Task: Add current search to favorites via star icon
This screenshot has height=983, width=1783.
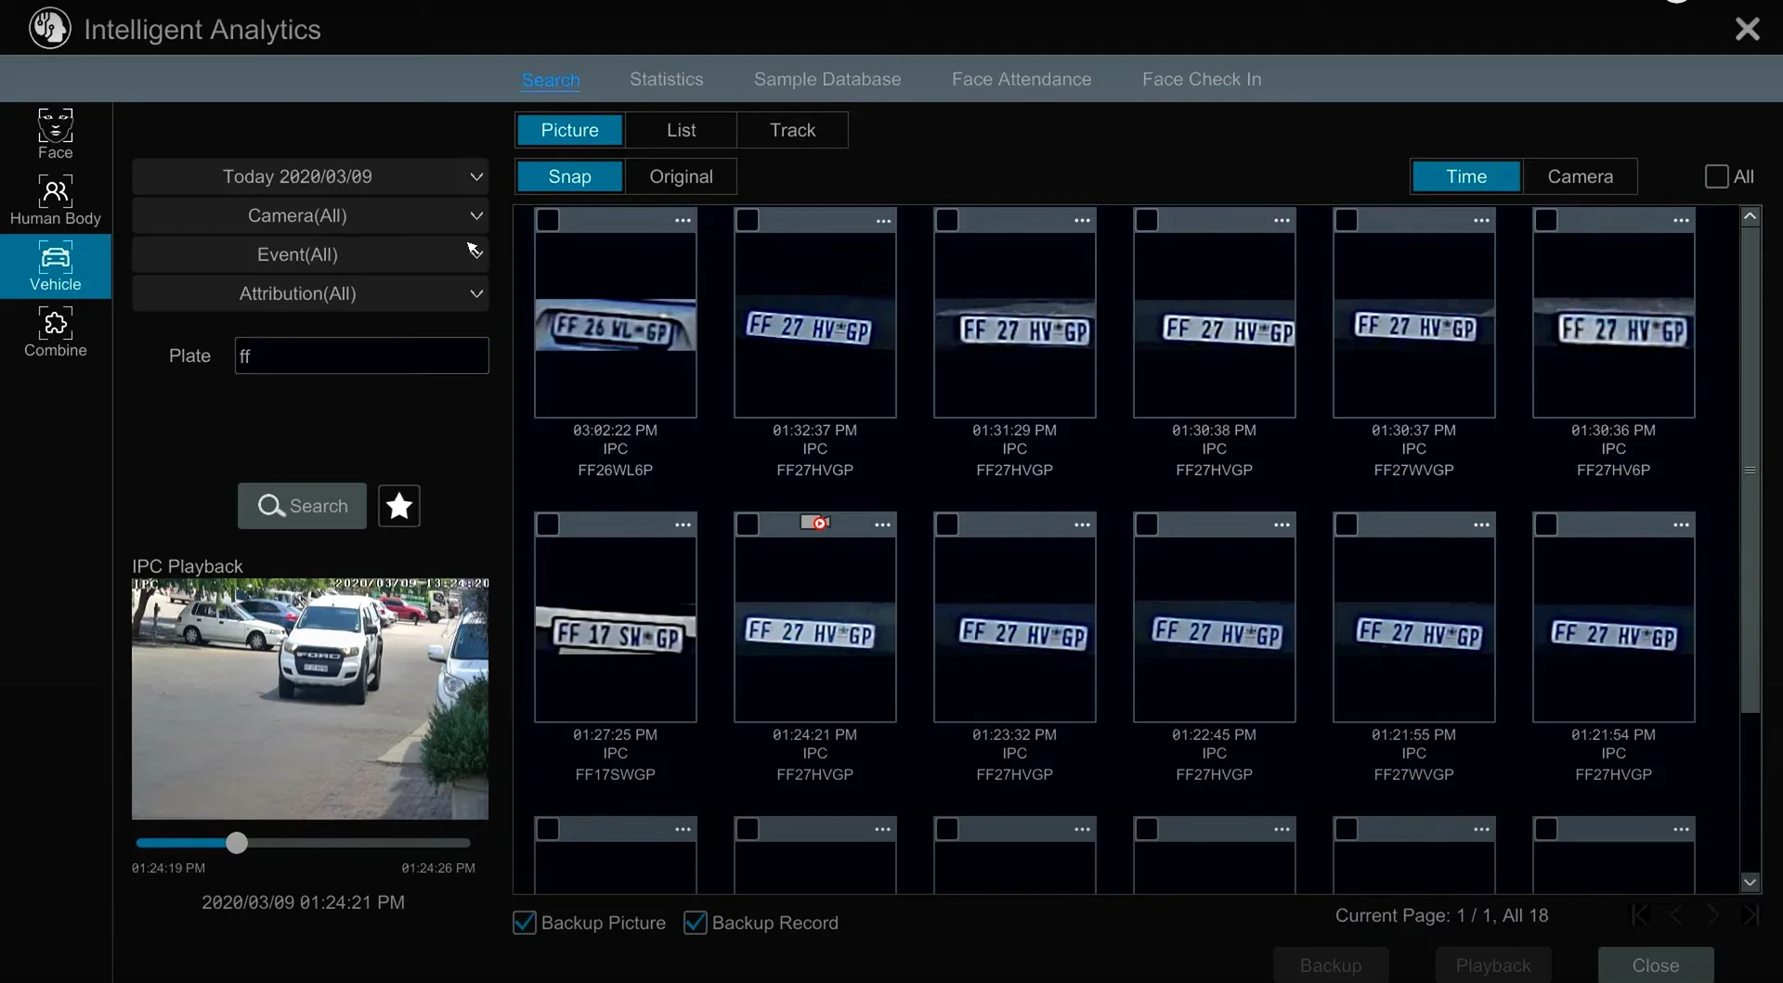Action: [398, 506]
